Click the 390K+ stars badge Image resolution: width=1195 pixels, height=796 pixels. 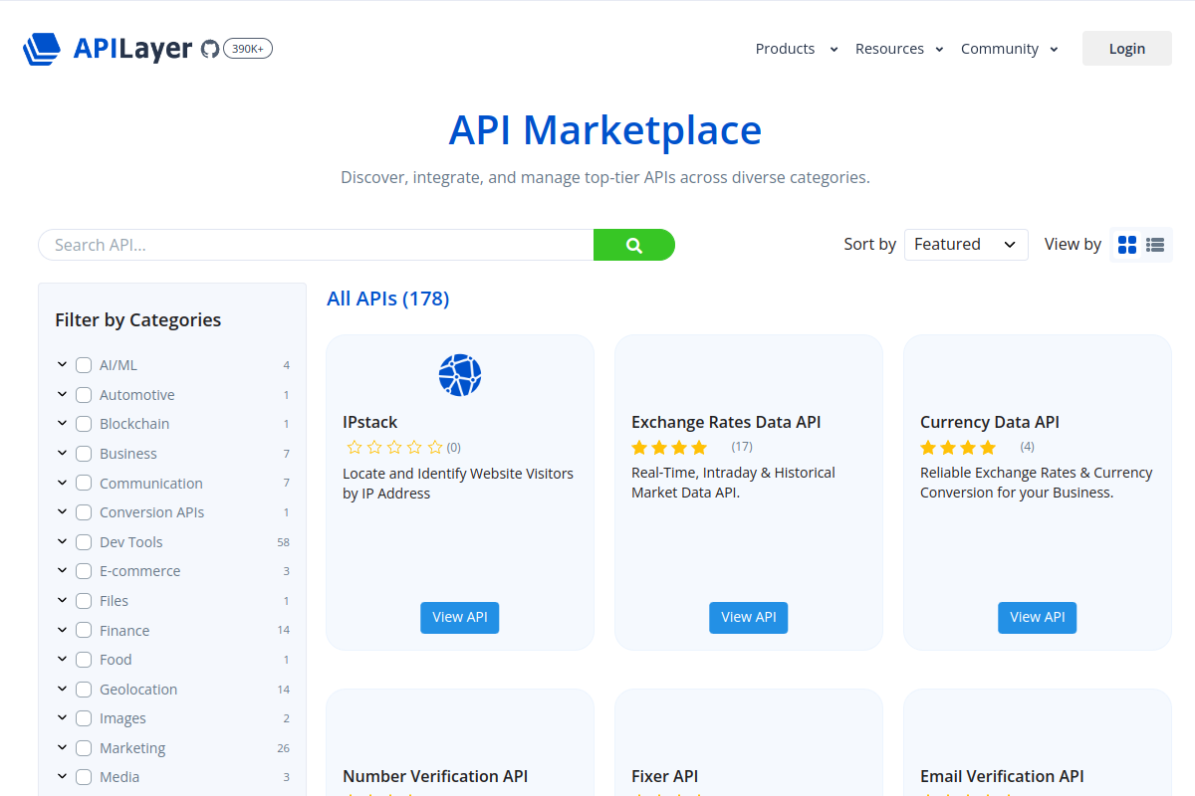(x=248, y=49)
